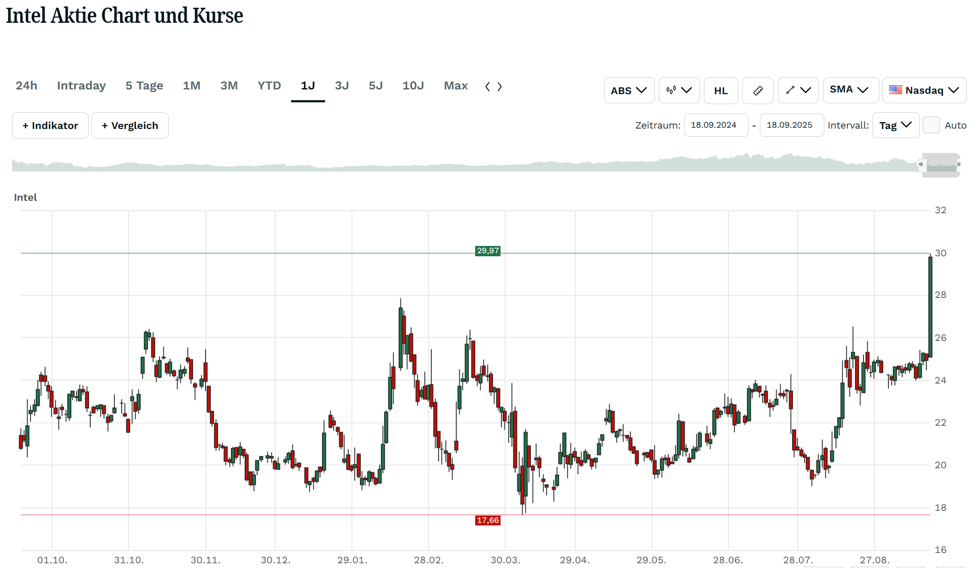Screen dimensions: 977x568
Task: Click the 27.08. date axis label
Action: tap(875, 560)
